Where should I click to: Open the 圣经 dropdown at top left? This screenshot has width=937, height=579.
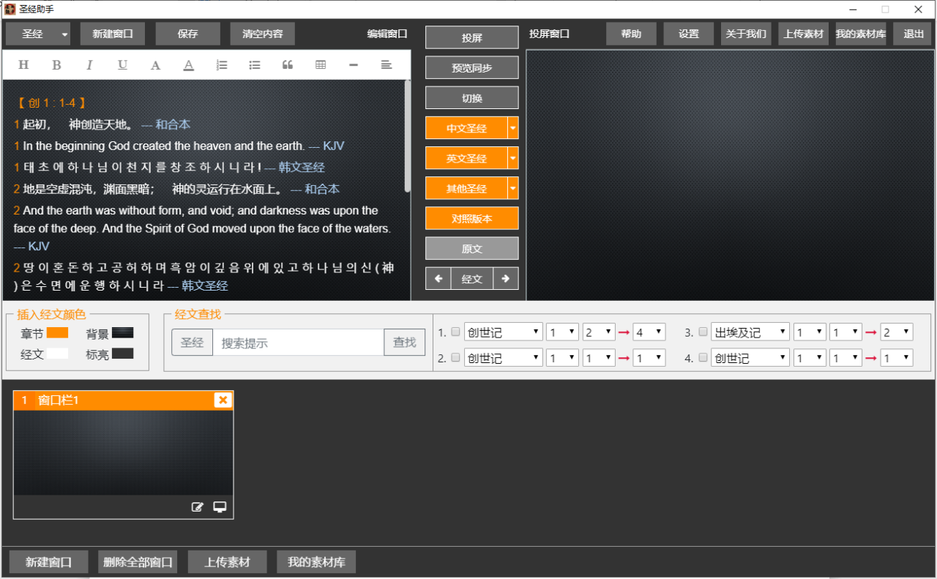coord(64,34)
